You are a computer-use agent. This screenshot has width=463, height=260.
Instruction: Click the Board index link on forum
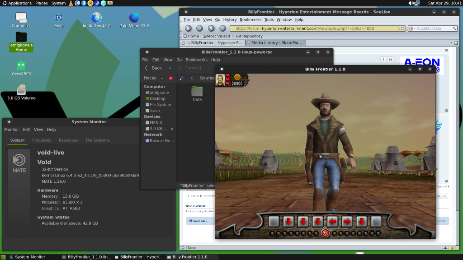tap(198, 221)
